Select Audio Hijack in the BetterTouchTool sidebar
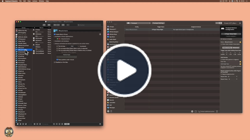250x140 pixels. (x=113, y=39)
